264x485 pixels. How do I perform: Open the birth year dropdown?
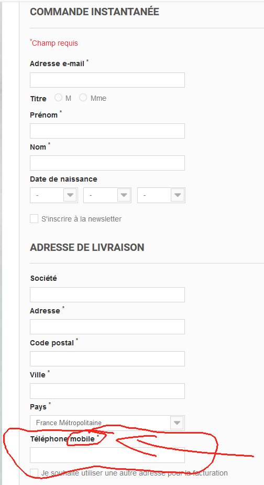[161, 195]
